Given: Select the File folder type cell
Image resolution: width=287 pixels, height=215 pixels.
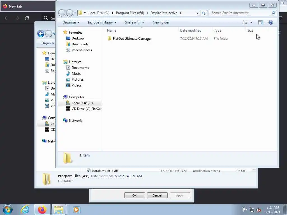Looking at the screenshot, I should pyautogui.click(x=221, y=39).
